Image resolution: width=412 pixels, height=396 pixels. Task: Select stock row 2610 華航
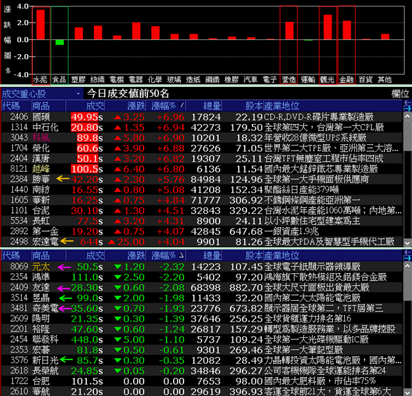pyautogui.click(x=201, y=391)
